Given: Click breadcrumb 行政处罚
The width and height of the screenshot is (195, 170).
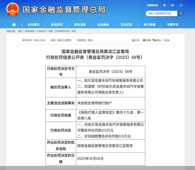Looking at the screenshot, I should click(x=41, y=31).
